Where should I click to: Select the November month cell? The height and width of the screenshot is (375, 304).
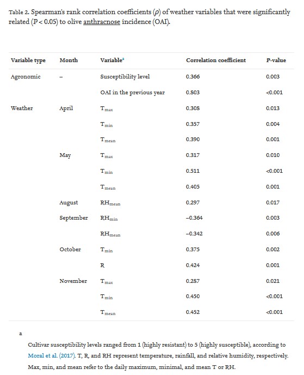(x=73, y=281)
